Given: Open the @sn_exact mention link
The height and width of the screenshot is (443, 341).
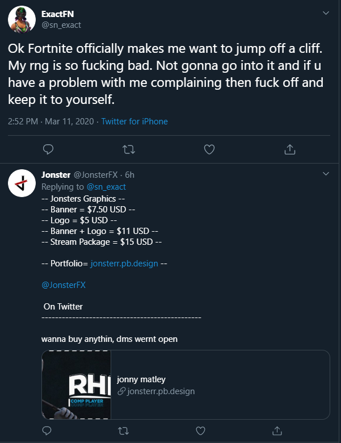Looking at the screenshot, I should (106, 187).
